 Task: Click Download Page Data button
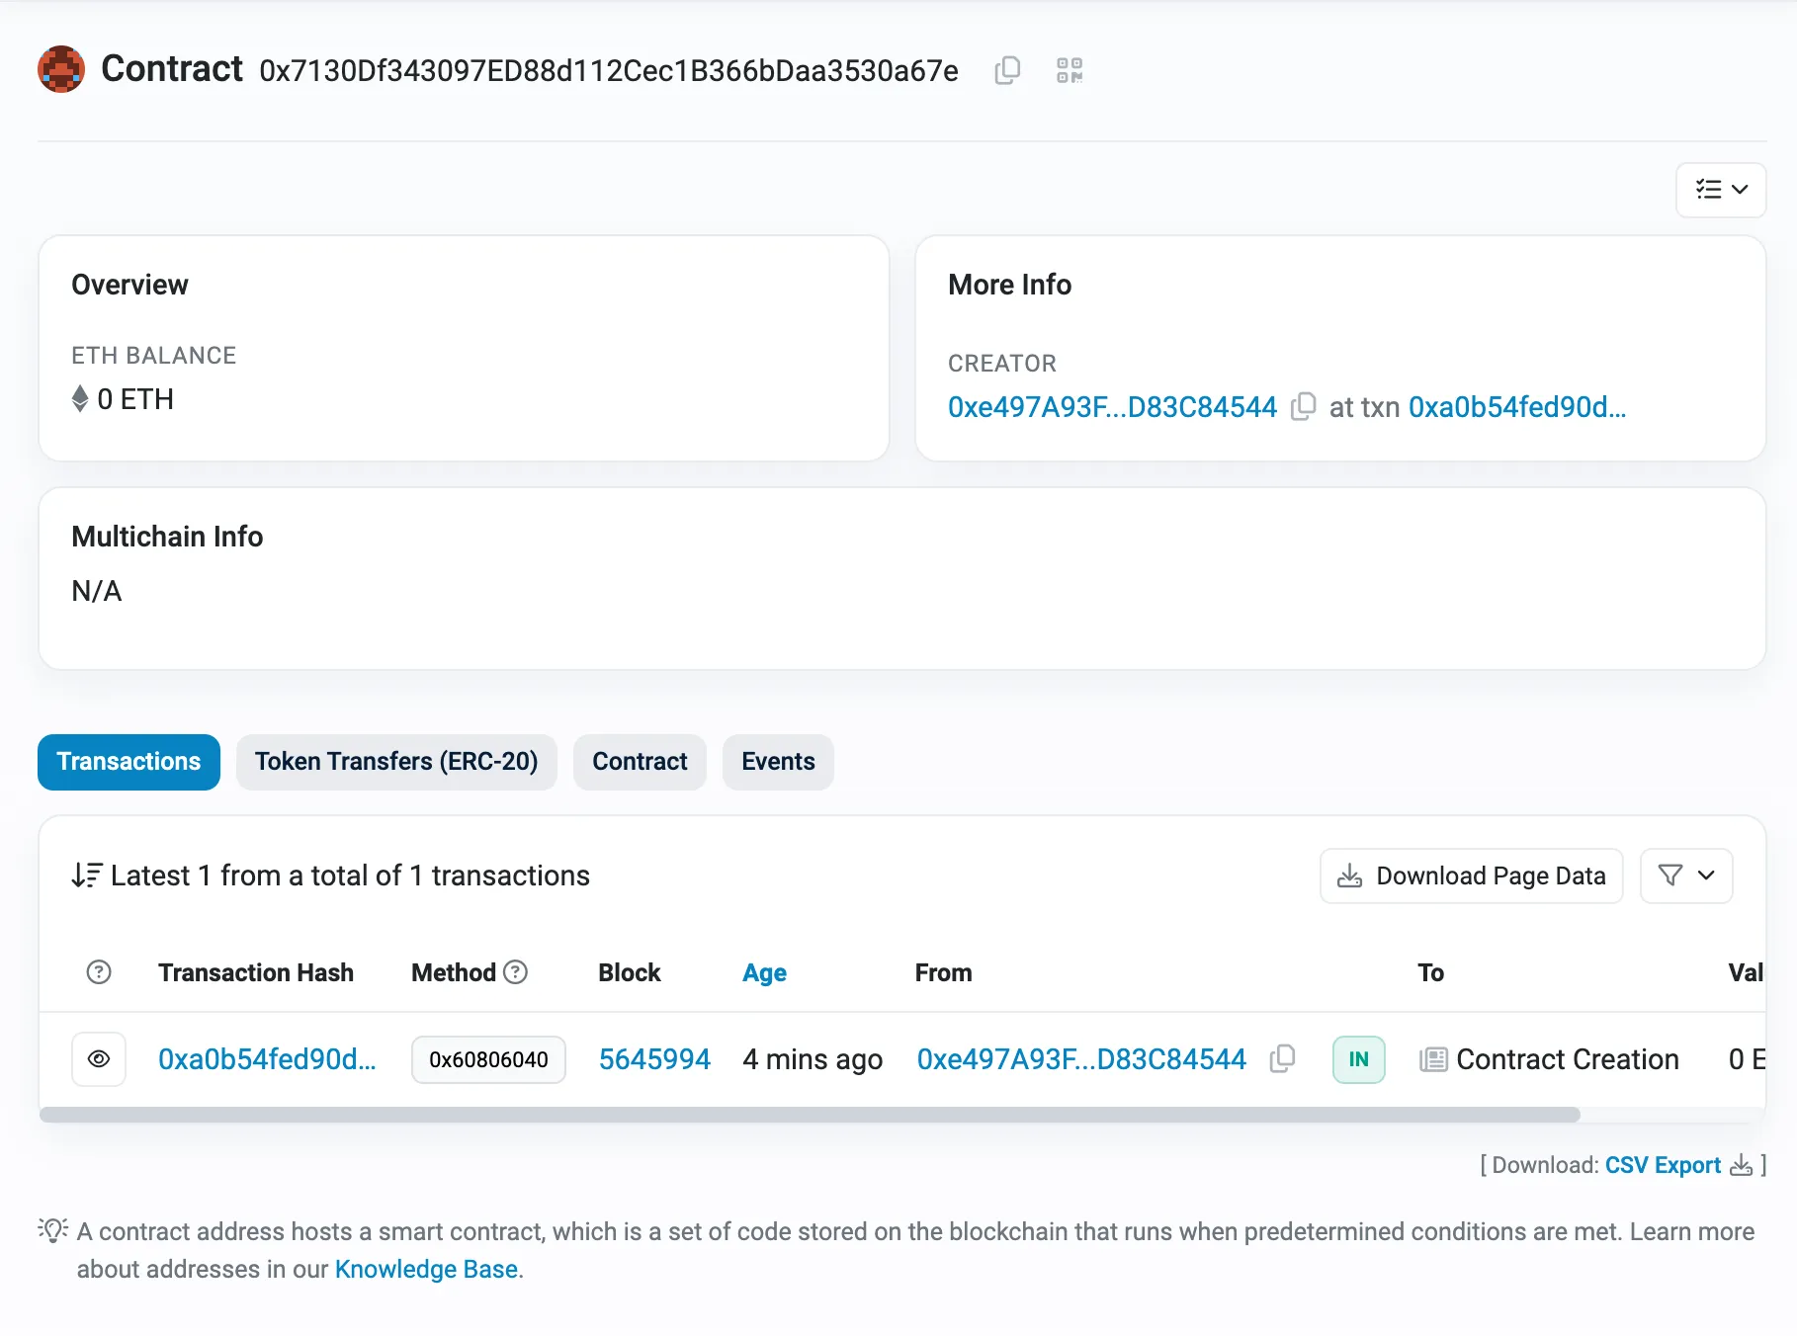(x=1471, y=876)
